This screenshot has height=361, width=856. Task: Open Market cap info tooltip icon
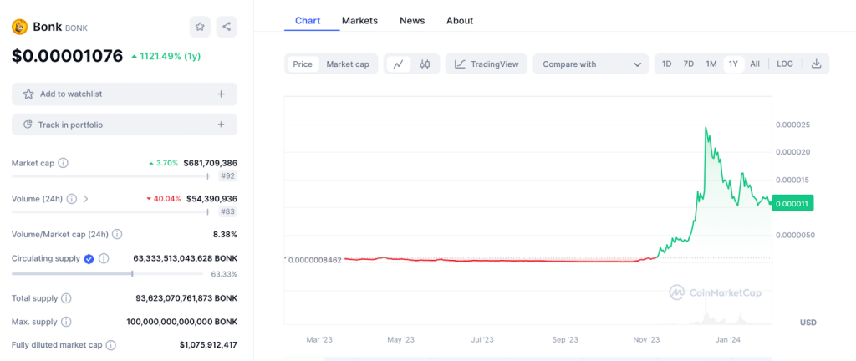(x=63, y=163)
